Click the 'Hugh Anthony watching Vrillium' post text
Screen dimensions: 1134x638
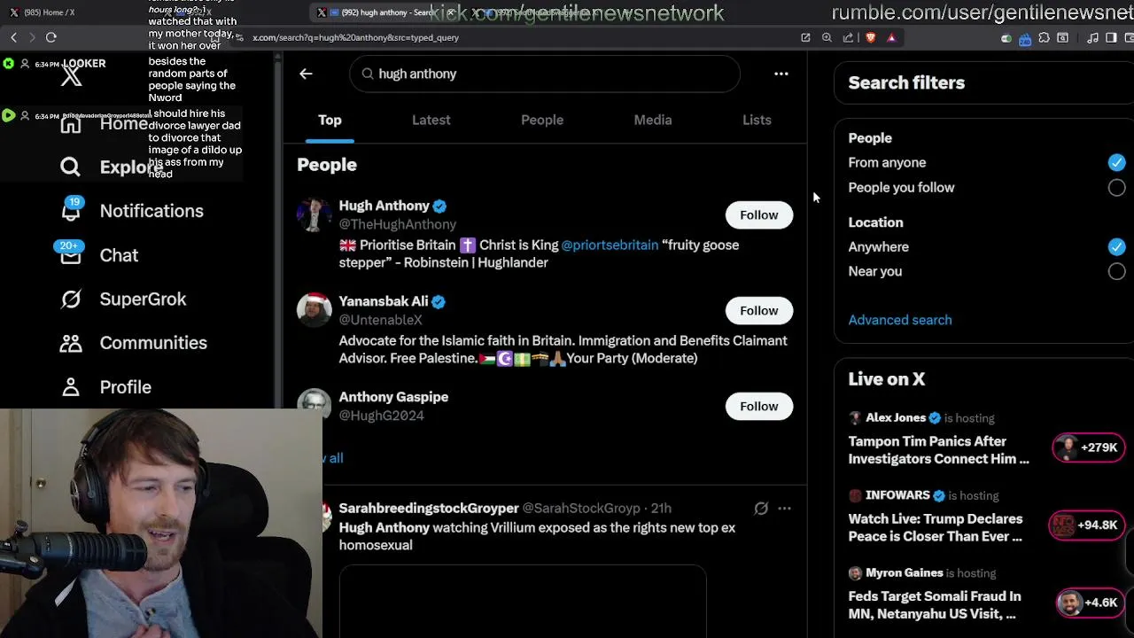pos(537,536)
